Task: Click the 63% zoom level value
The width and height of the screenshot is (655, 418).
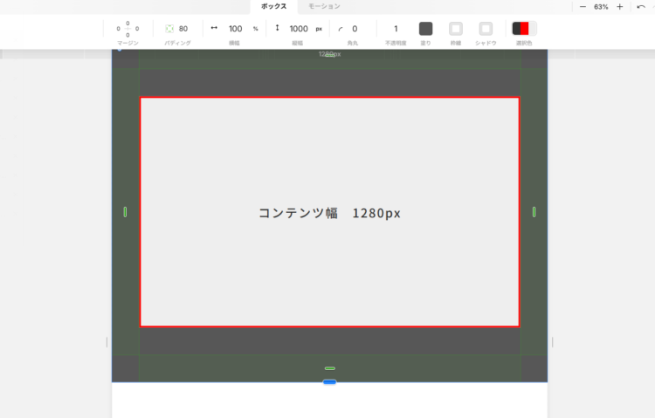Action: (601, 7)
